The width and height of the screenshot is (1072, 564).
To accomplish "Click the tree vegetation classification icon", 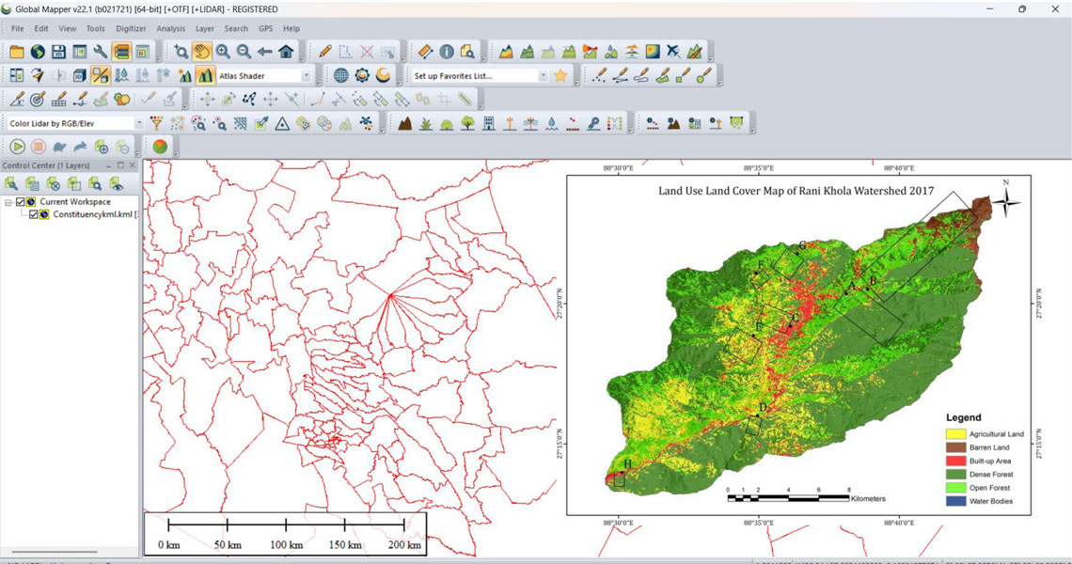I will pyautogui.click(x=467, y=123).
